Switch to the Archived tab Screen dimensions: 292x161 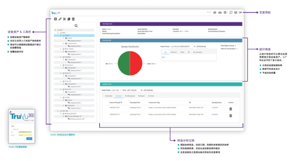click(151, 96)
